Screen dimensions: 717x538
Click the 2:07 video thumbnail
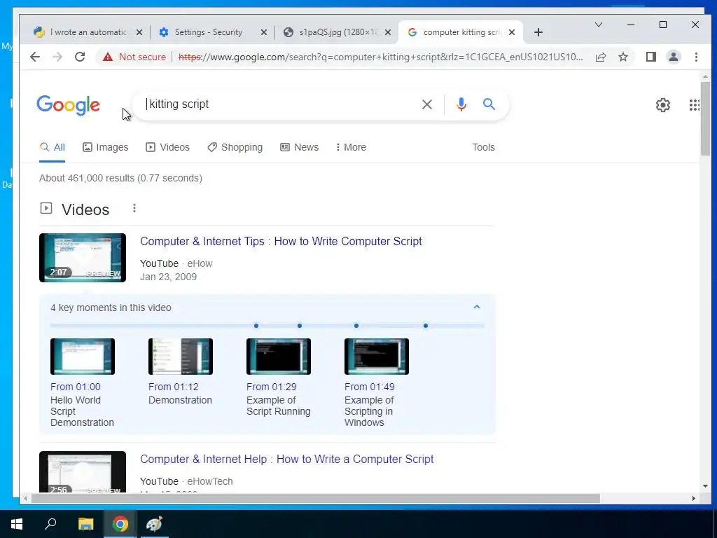pos(83,258)
